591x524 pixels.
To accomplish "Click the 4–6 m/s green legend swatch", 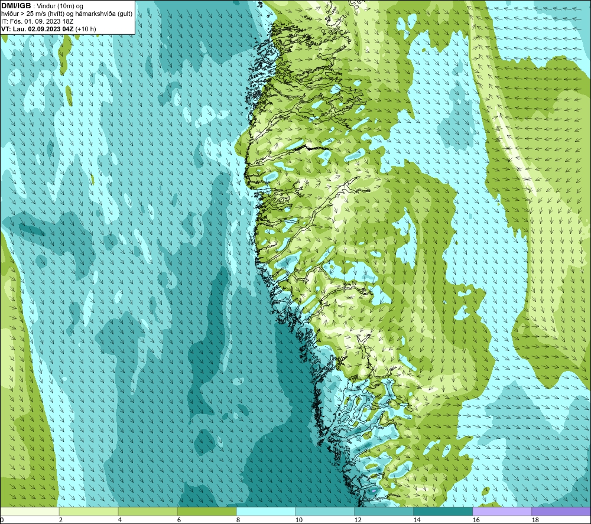I will (148, 512).
